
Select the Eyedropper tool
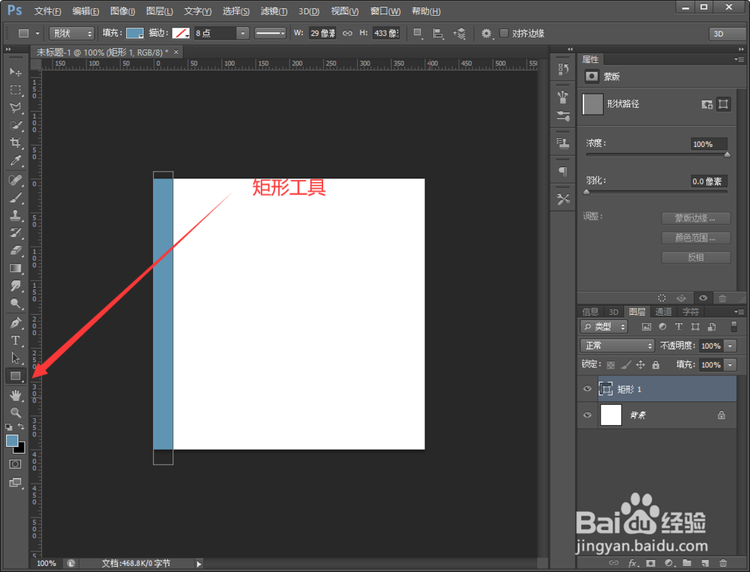[x=15, y=160]
